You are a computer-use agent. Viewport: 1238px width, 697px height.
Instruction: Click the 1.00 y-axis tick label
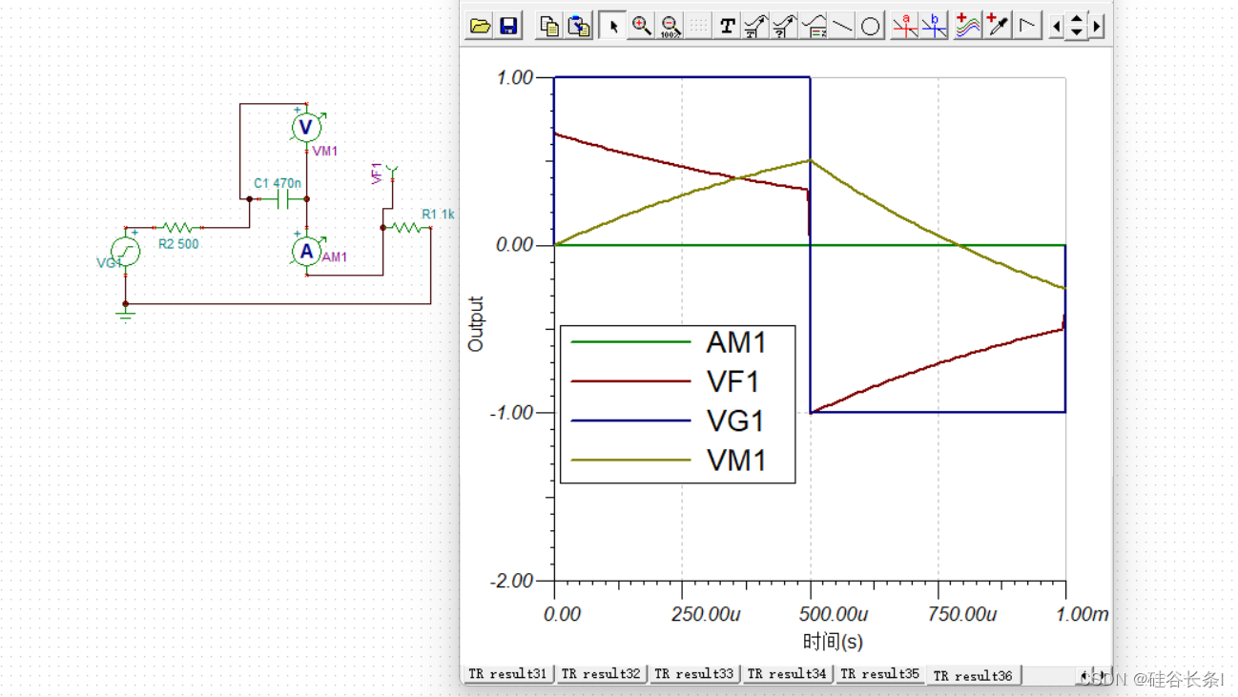click(x=516, y=77)
